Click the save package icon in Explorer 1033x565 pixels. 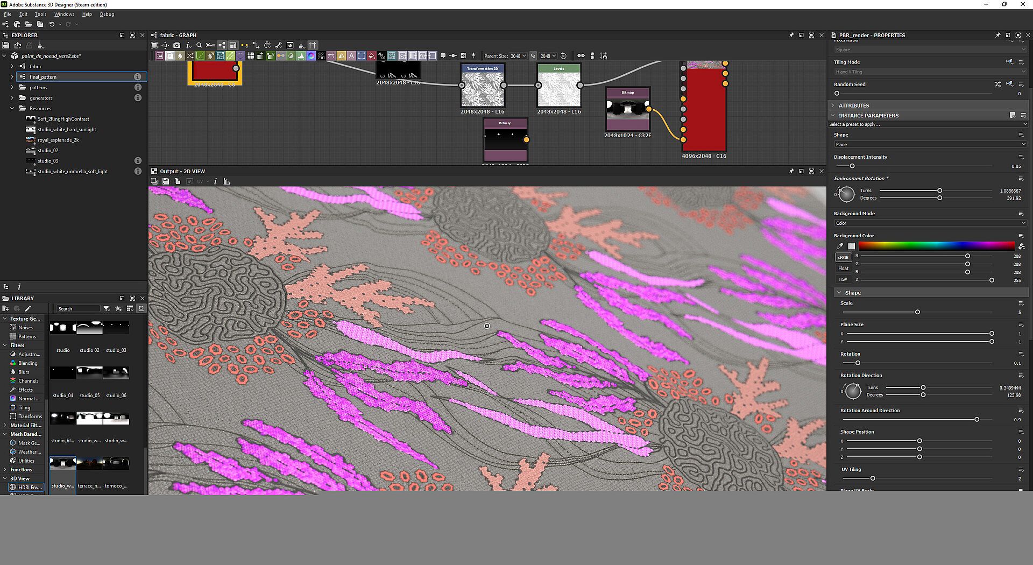6,45
